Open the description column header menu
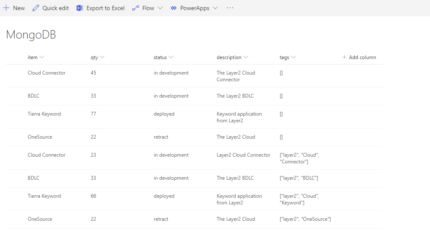430x235 pixels. 246,57
